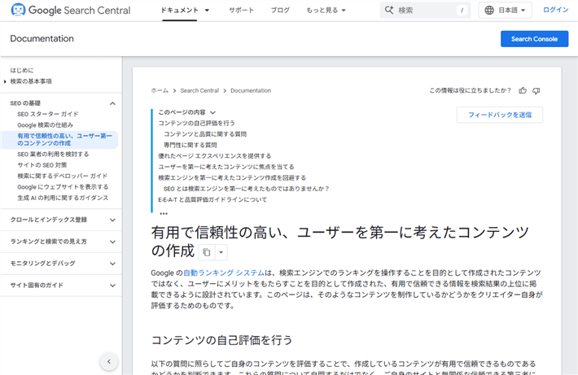Click the コンテンツの自己評価を行う section heading
578x375 pixels.
[x=221, y=340]
